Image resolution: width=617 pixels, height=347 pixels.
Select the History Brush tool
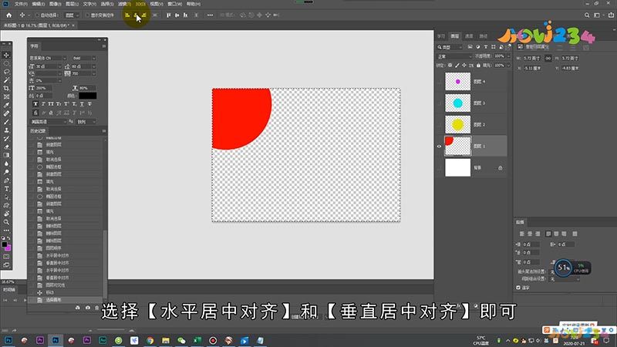(6, 139)
